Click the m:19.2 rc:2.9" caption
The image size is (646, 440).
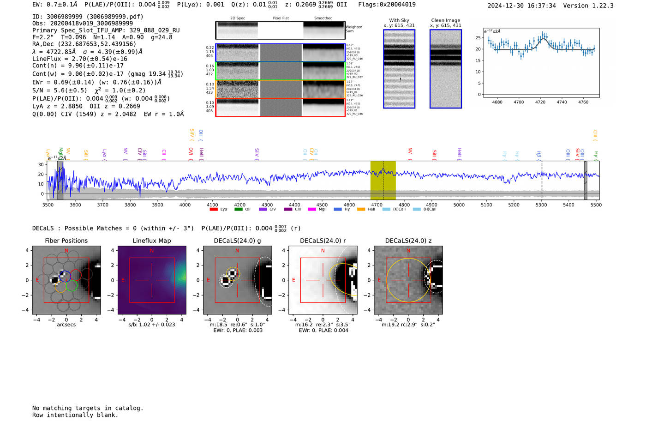408,325
